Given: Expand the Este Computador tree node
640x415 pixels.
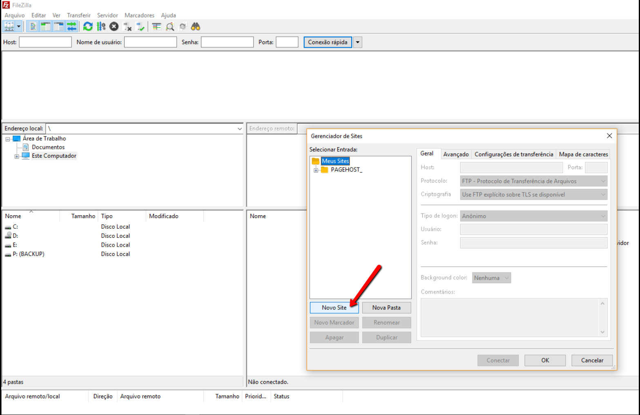Looking at the screenshot, I should 17,156.
